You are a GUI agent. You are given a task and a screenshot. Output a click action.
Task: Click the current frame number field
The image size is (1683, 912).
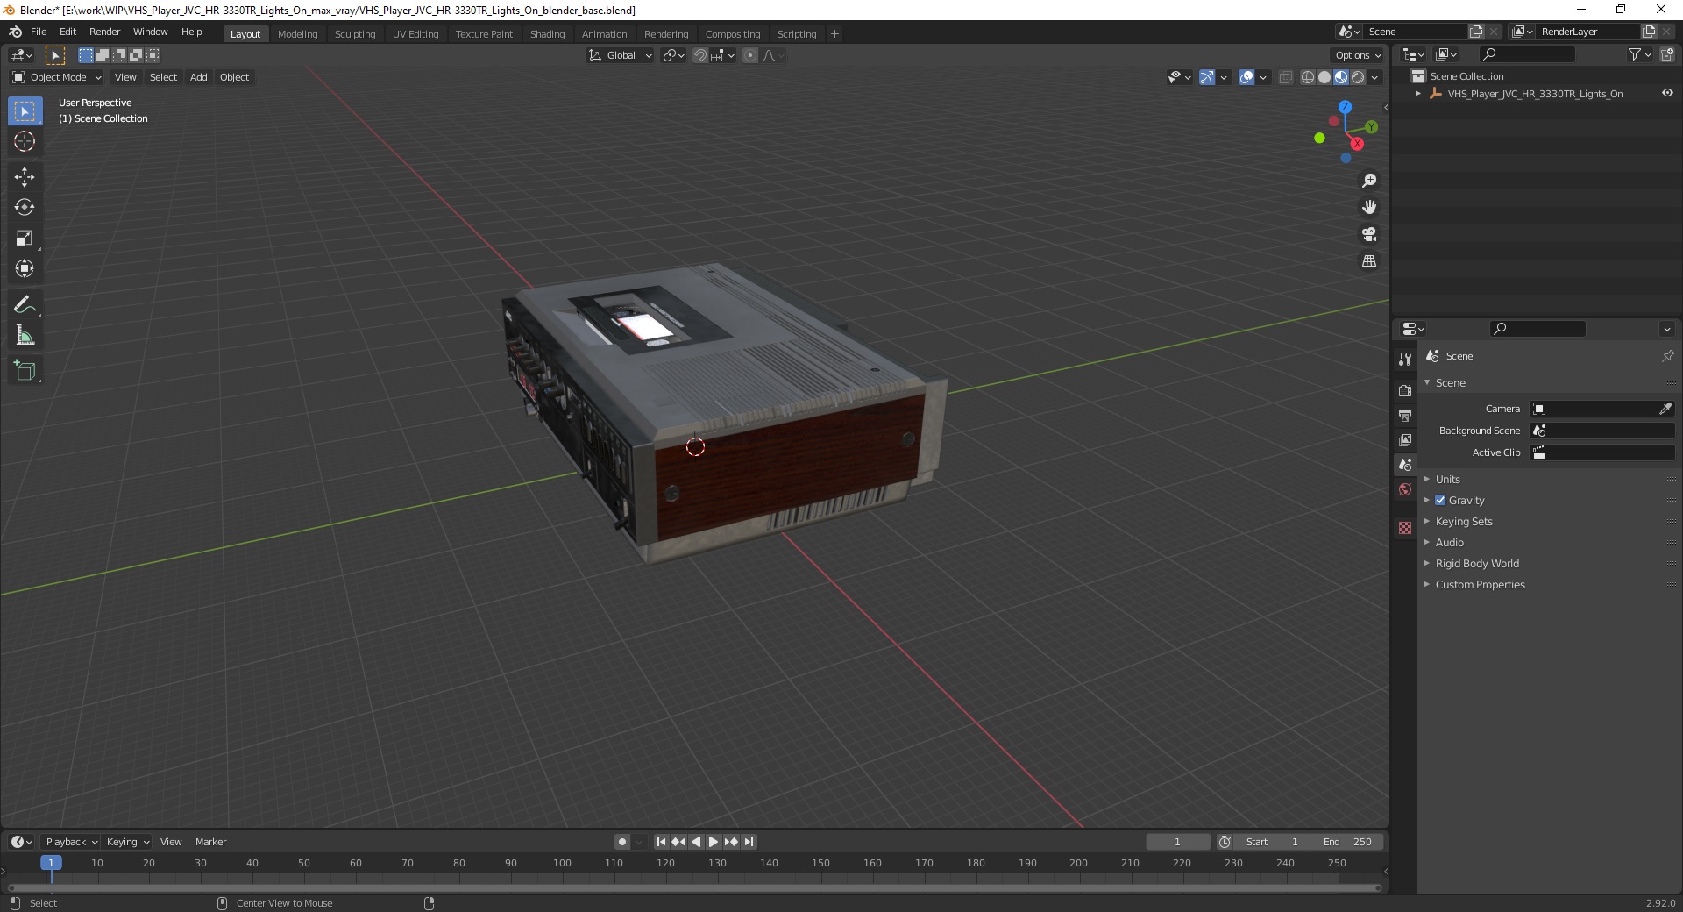pos(1177,842)
